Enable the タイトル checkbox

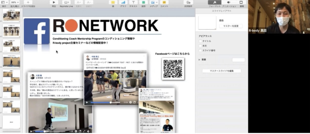tap(200, 41)
